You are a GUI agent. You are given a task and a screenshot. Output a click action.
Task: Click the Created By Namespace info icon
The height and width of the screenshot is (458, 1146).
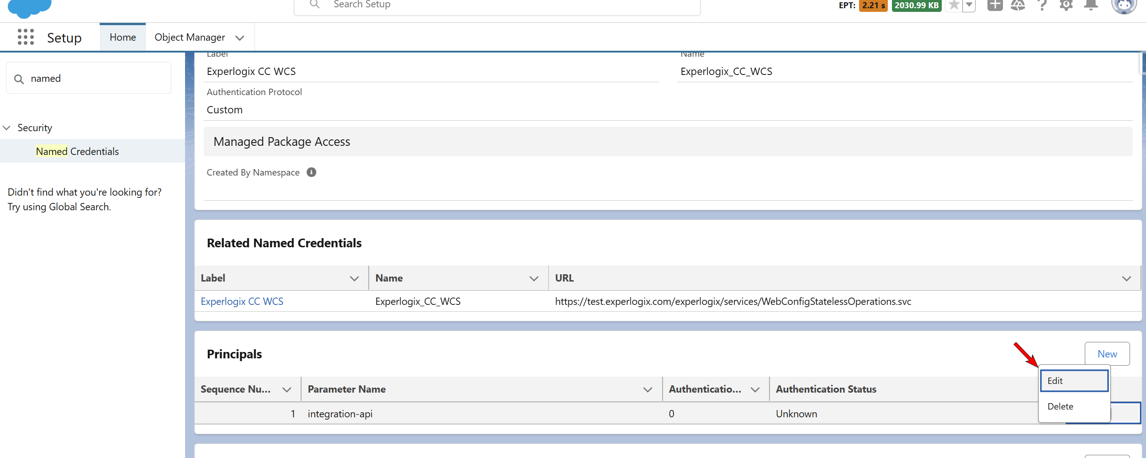click(x=311, y=172)
